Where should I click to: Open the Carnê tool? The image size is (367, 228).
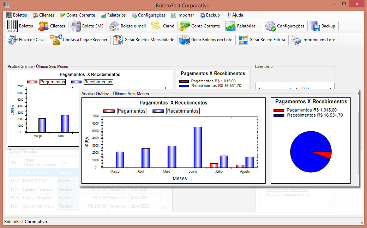click(x=163, y=26)
